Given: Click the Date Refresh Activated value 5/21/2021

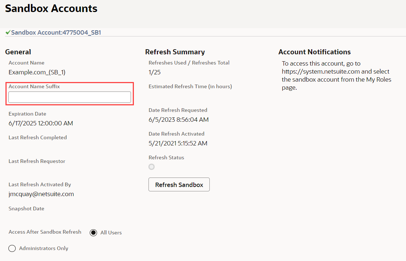Looking at the screenshot, I should pos(178,143).
